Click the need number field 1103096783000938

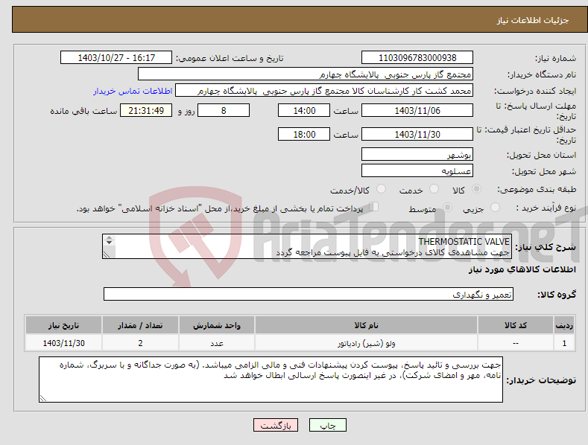pyautogui.click(x=417, y=58)
